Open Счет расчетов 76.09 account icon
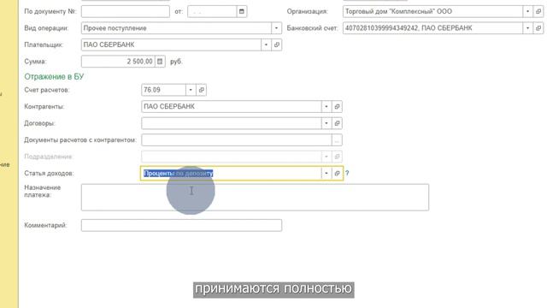Screen dimensions: 547x308 [x=202, y=90]
